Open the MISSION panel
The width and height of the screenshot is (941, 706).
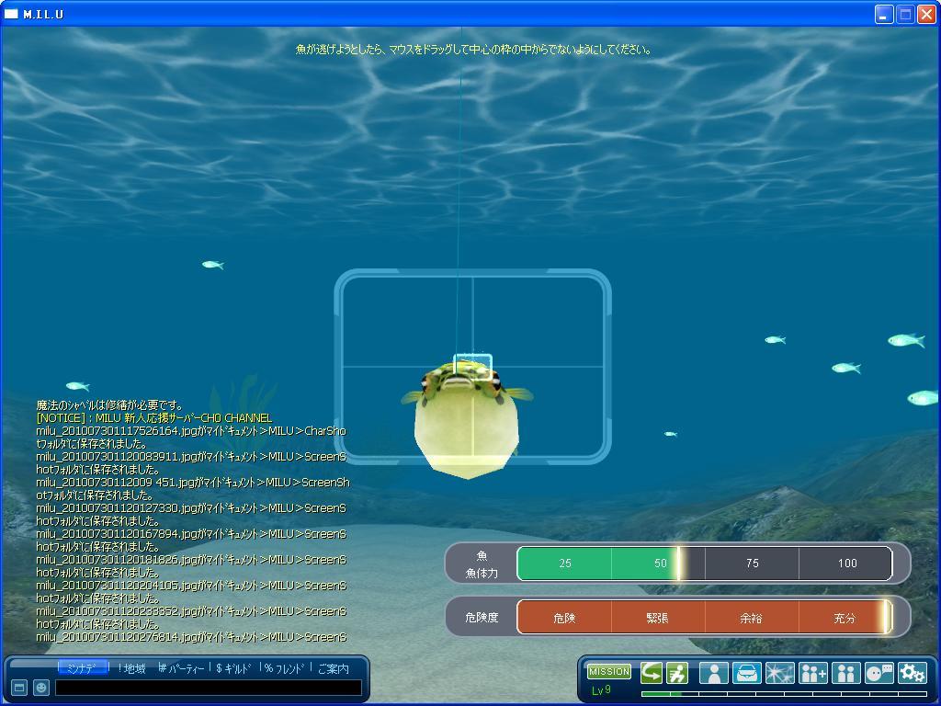pyautogui.click(x=608, y=672)
